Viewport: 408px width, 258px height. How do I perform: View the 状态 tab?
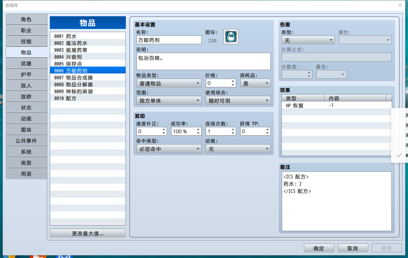26,108
